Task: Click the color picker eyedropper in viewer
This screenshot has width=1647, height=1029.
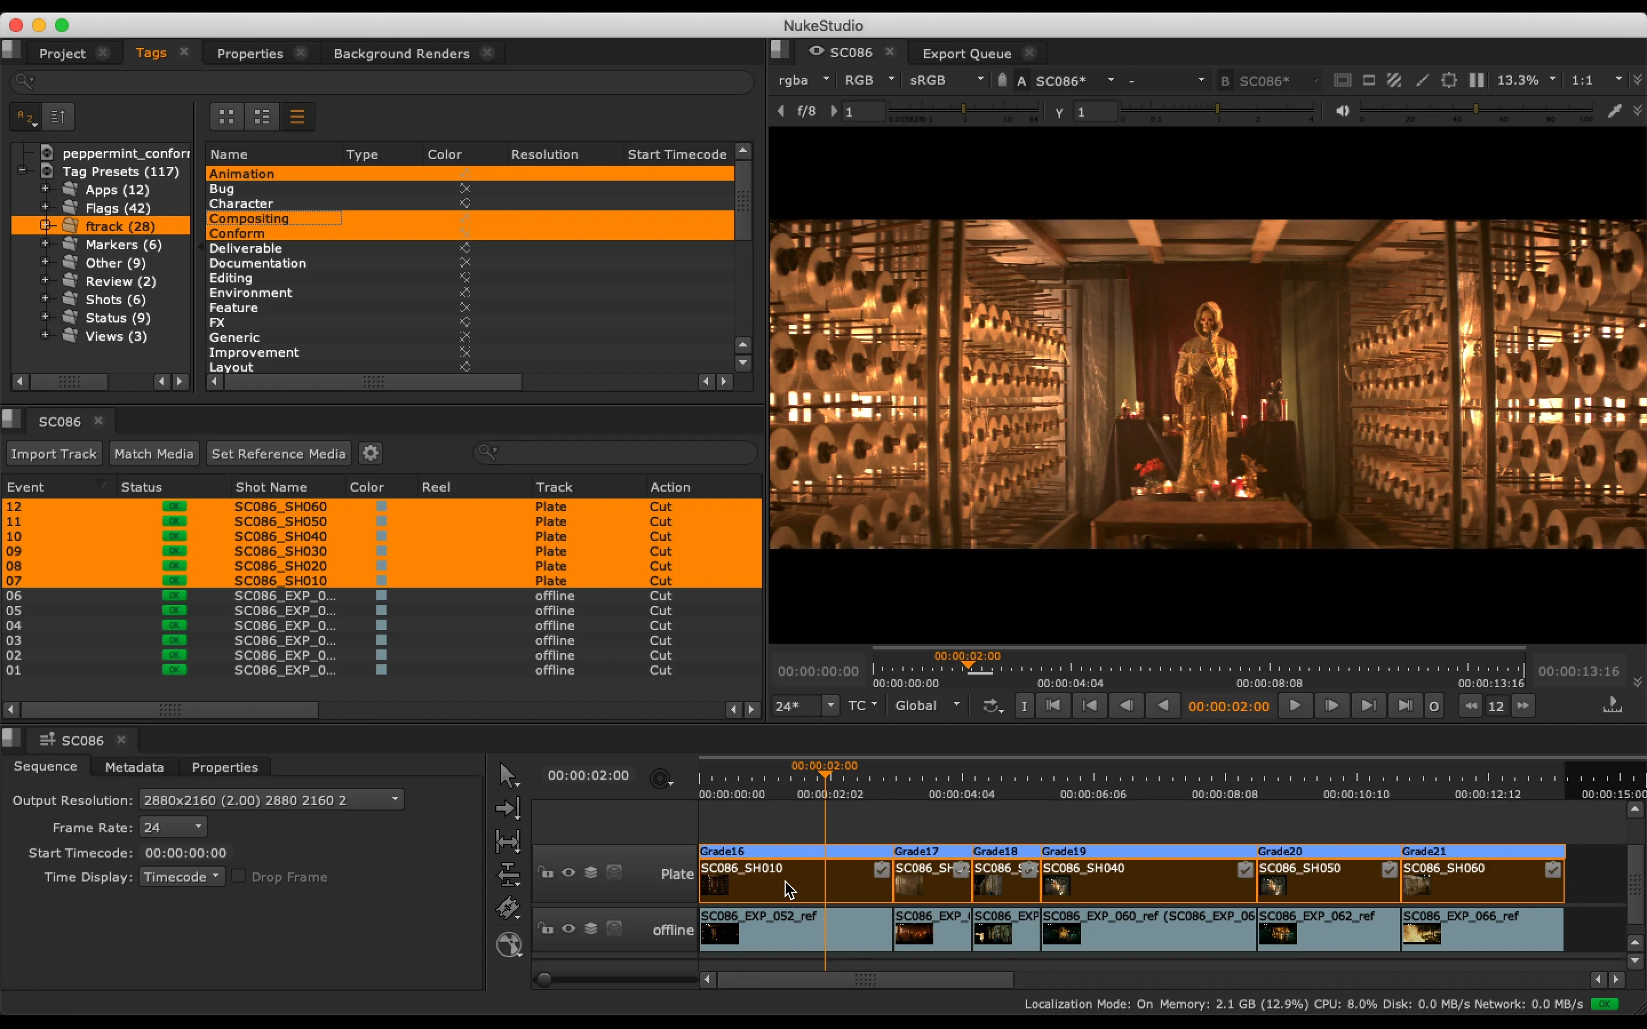Action: click(x=1614, y=111)
